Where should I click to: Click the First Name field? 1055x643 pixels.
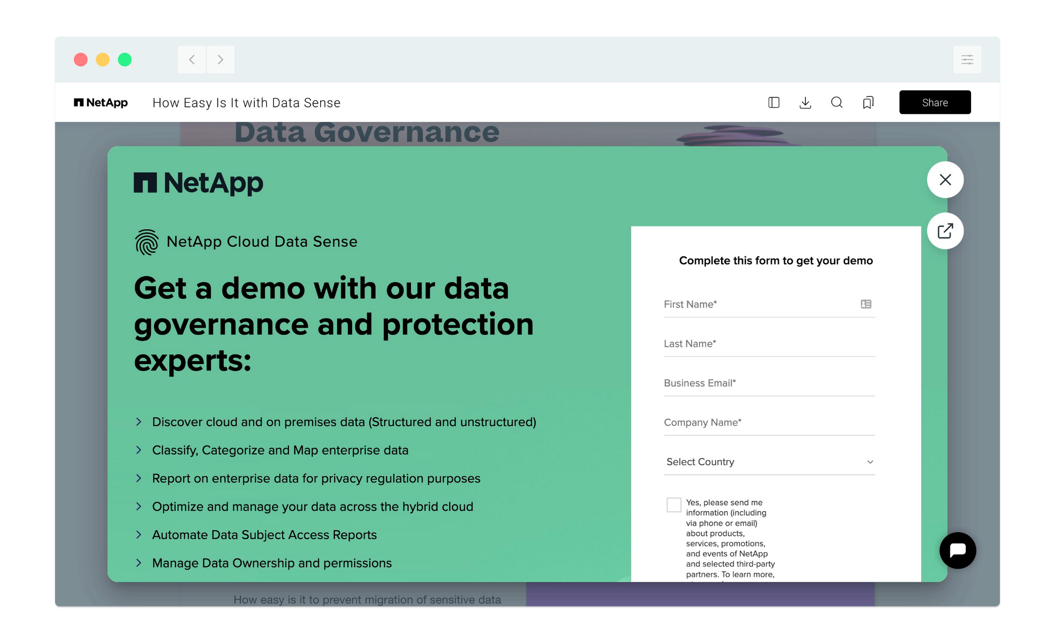(x=769, y=304)
